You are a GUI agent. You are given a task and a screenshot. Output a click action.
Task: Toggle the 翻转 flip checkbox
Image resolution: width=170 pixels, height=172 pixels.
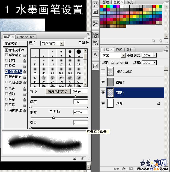[x=80, y=43]
